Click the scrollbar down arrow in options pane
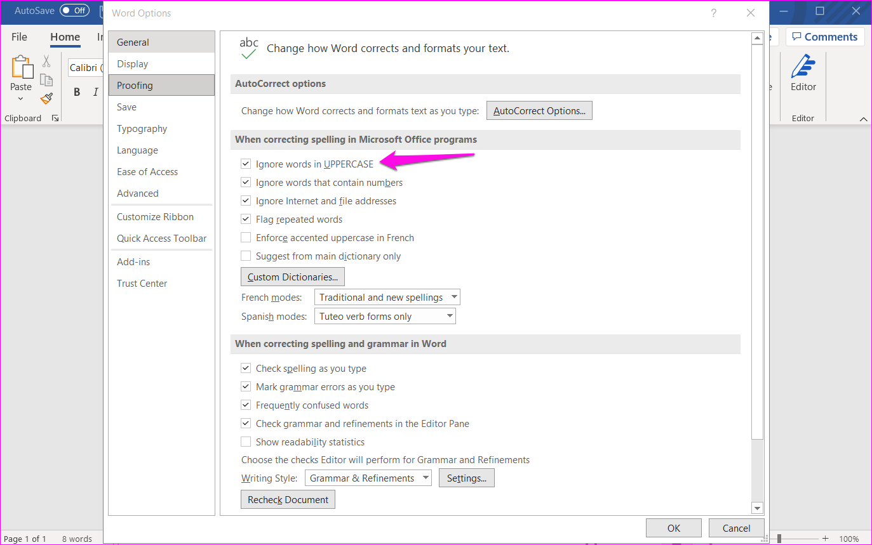Viewport: 872px width, 545px height. point(757,508)
